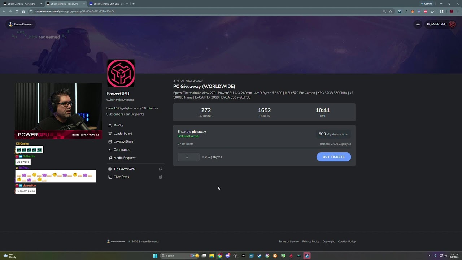Viewport: 462px width, 260px height.
Task: Open the weather widget showing Cloudy
Action: [10, 256]
